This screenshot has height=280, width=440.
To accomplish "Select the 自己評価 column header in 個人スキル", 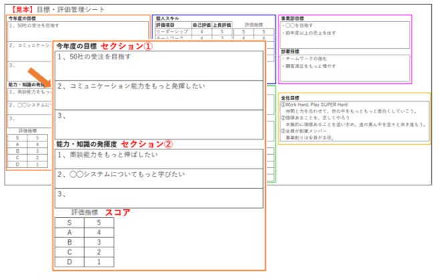I will [202, 25].
